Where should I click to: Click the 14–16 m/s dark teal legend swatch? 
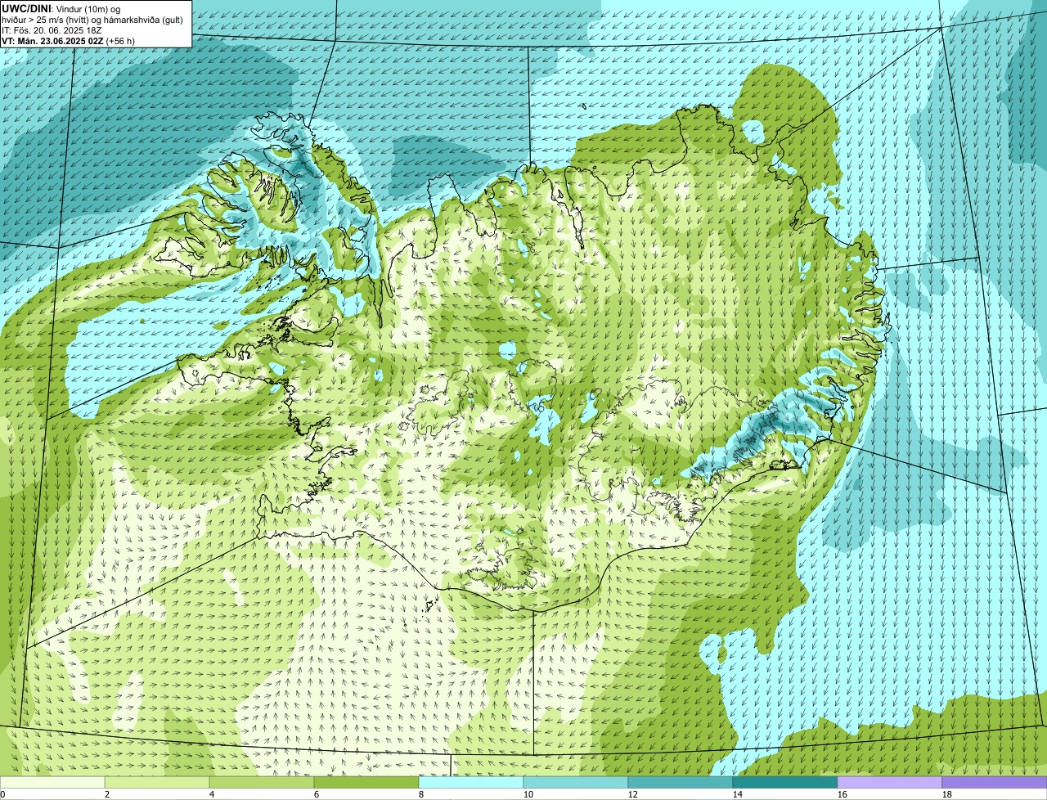[x=785, y=782]
